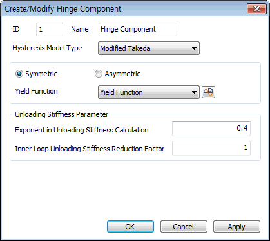Expand the Yield Function combo box
Viewport: 270px width, 241px height.
point(149,92)
